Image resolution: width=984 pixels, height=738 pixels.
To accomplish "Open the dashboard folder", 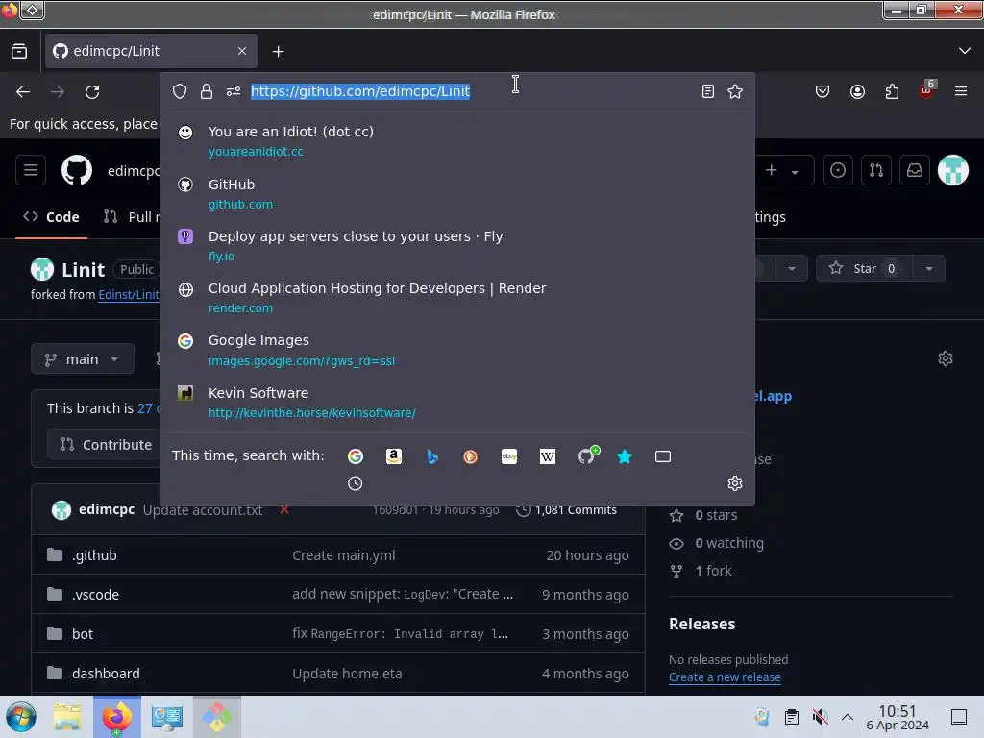I will click(106, 674).
